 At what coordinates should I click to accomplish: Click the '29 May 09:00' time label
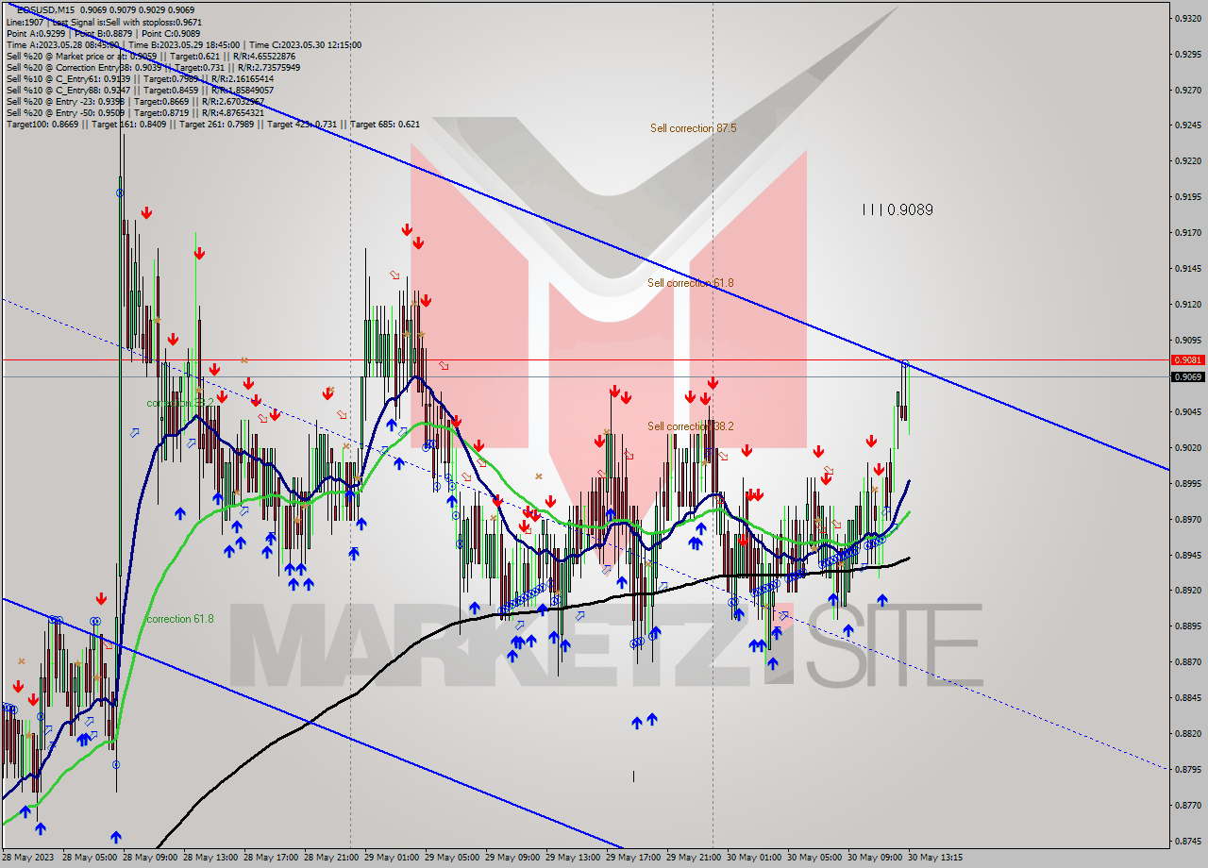coord(512,858)
